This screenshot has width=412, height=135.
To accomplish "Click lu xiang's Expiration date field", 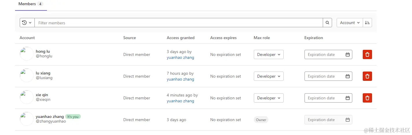I will [325, 76].
